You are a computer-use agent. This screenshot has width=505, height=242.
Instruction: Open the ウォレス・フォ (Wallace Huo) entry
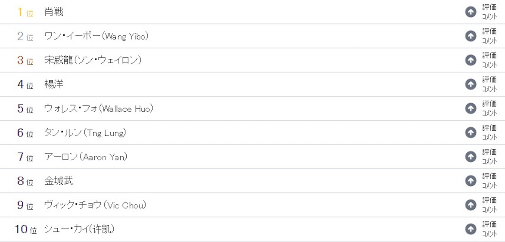98,109
